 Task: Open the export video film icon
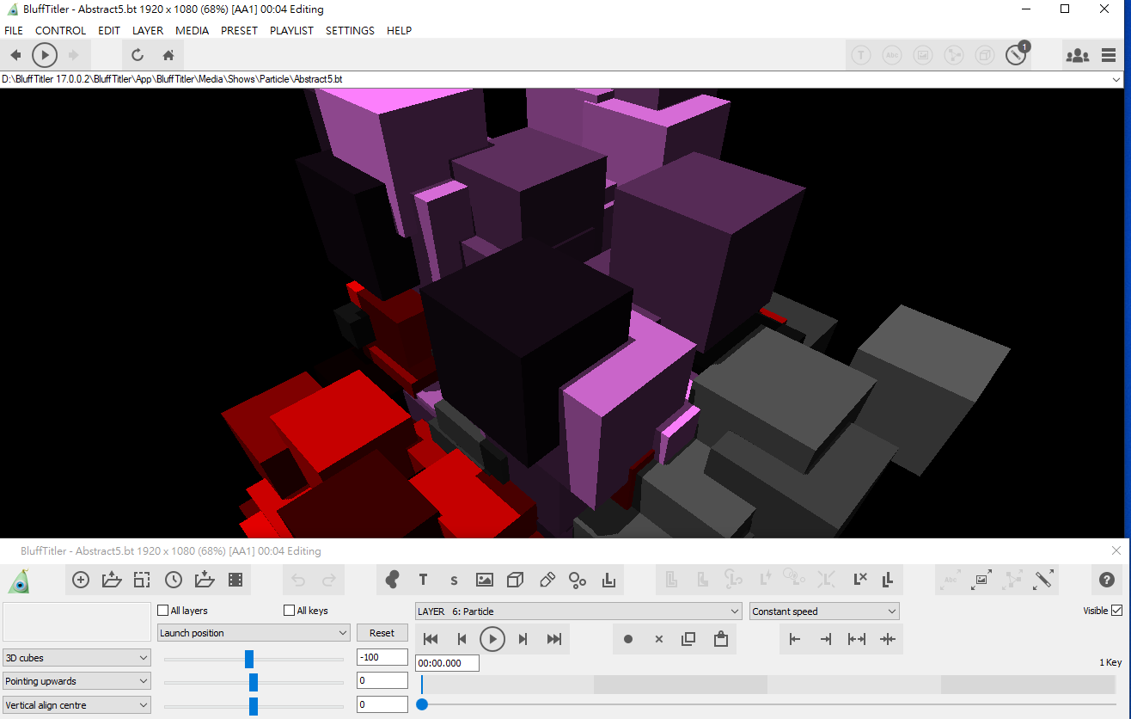[x=235, y=580]
